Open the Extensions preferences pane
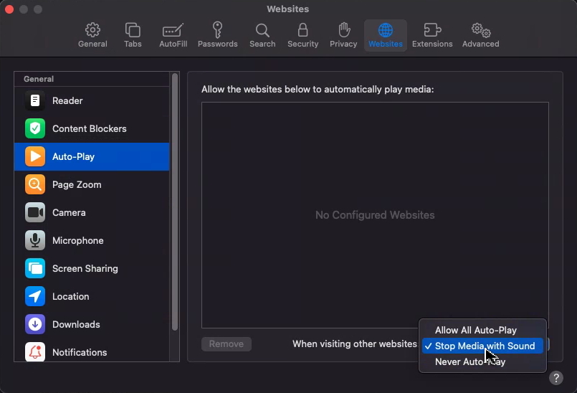The height and width of the screenshot is (393, 577). point(432,35)
